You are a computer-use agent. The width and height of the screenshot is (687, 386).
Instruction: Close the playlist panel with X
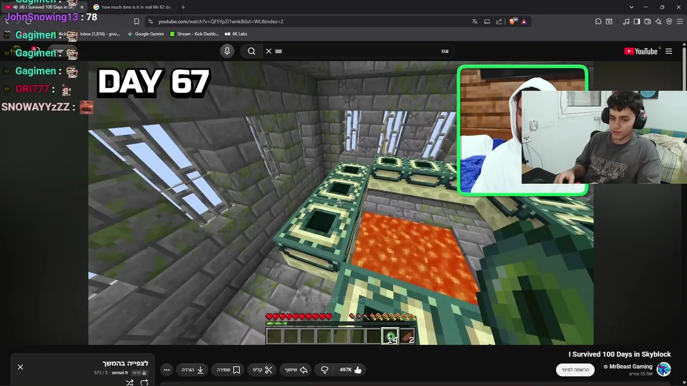[x=20, y=367]
